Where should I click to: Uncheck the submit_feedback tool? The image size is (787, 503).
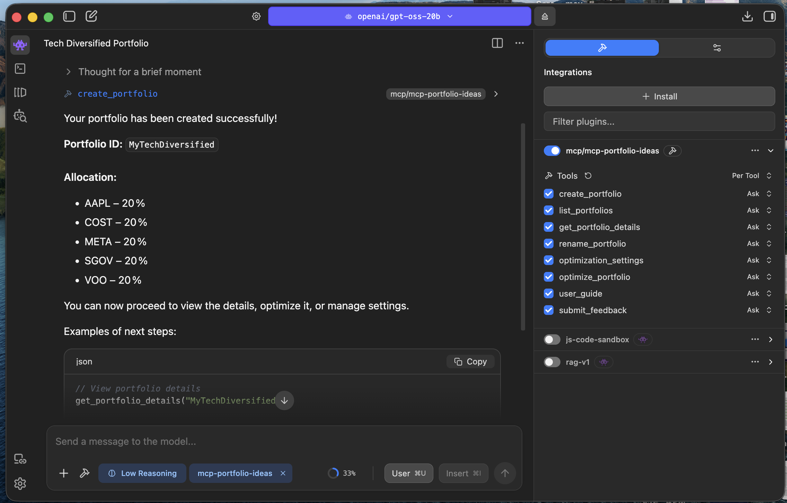pyautogui.click(x=549, y=310)
